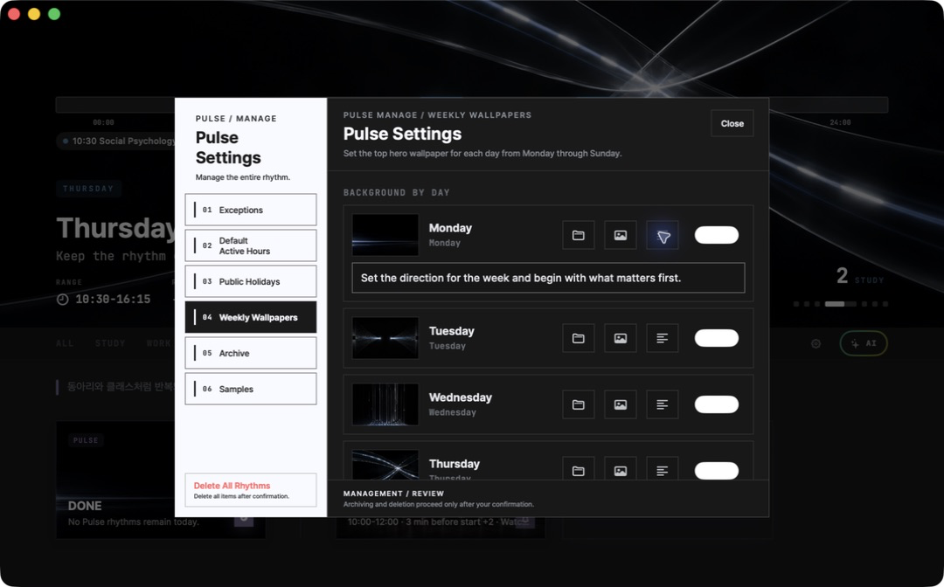
Task: Edit the Wednesday caption text icon
Action: tap(663, 404)
